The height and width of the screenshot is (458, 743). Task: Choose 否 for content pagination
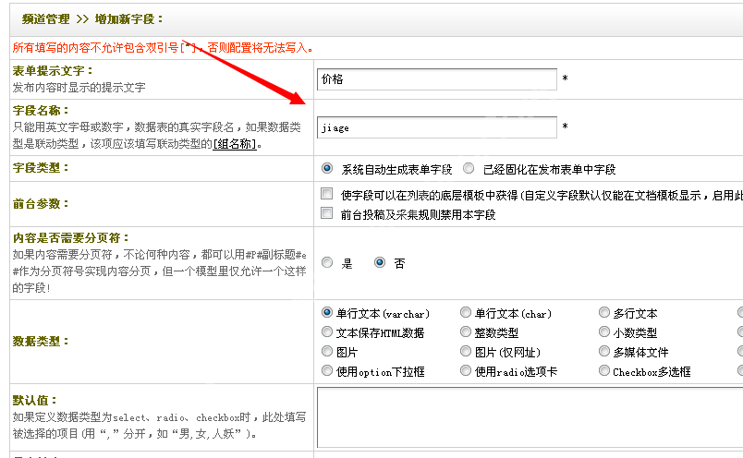(x=380, y=262)
